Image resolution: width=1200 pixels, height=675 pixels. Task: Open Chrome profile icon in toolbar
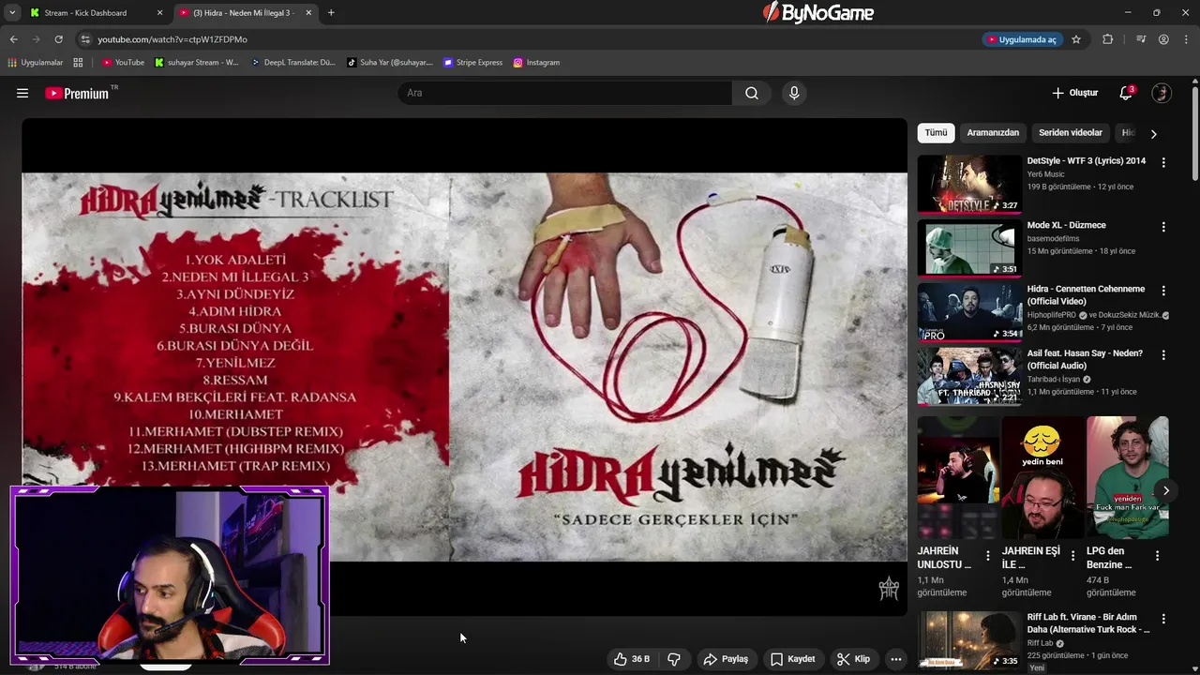pyautogui.click(x=1163, y=39)
